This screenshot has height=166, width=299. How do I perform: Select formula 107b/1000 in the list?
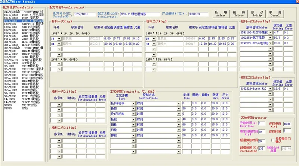[24, 15]
